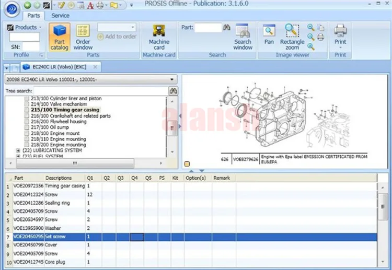The width and height of the screenshot is (392, 270).
Task: Toggle checkbox for 215/100 Timing gear casing
Action: click(27, 110)
